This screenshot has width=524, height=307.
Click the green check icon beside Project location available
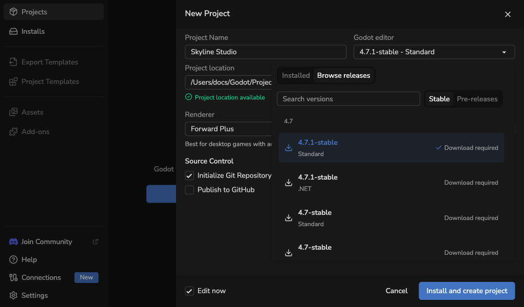(x=188, y=97)
